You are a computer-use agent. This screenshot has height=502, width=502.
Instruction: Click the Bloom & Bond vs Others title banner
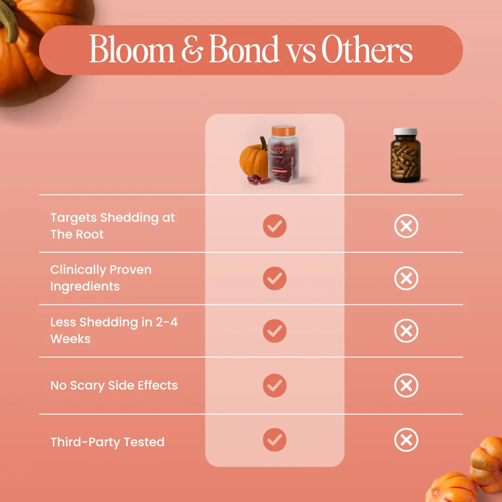[x=251, y=50]
